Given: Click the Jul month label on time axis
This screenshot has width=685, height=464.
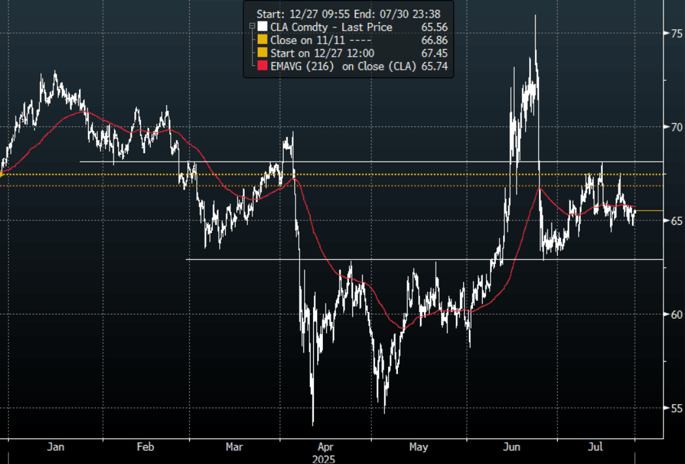Looking at the screenshot, I should pyautogui.click(x=595, y=447).
